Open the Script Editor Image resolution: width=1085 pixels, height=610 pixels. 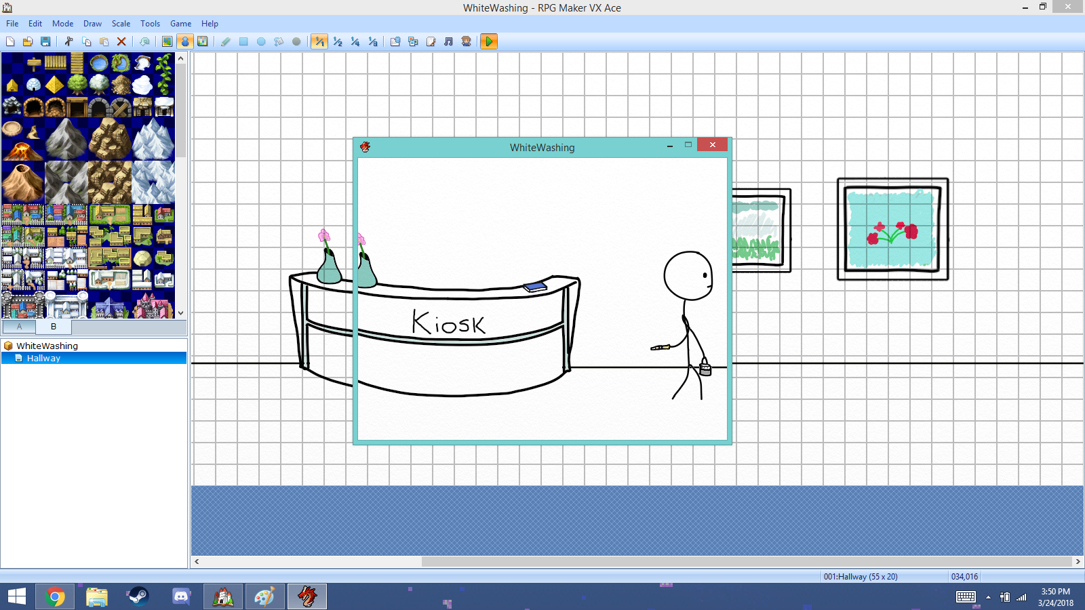(x=431, y=41)
